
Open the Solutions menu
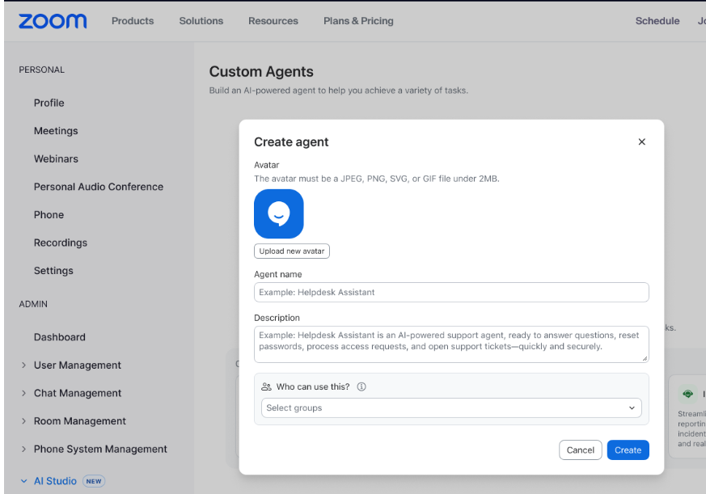(x=201, y=21)
